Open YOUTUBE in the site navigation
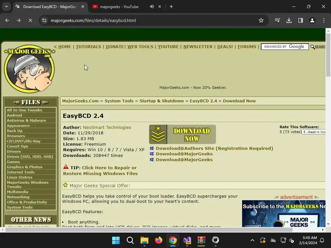 tap(168, 46)
